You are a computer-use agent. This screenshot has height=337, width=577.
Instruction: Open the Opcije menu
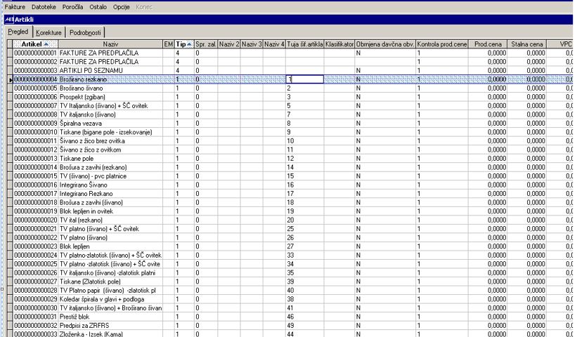coord(121,7)
